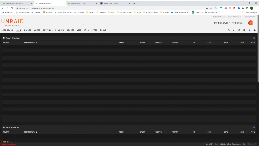Image resolution: width=259 pixels, height=146 pixels.
Task: Click the blue link extension icon
Action: click(x=239, y=8)
